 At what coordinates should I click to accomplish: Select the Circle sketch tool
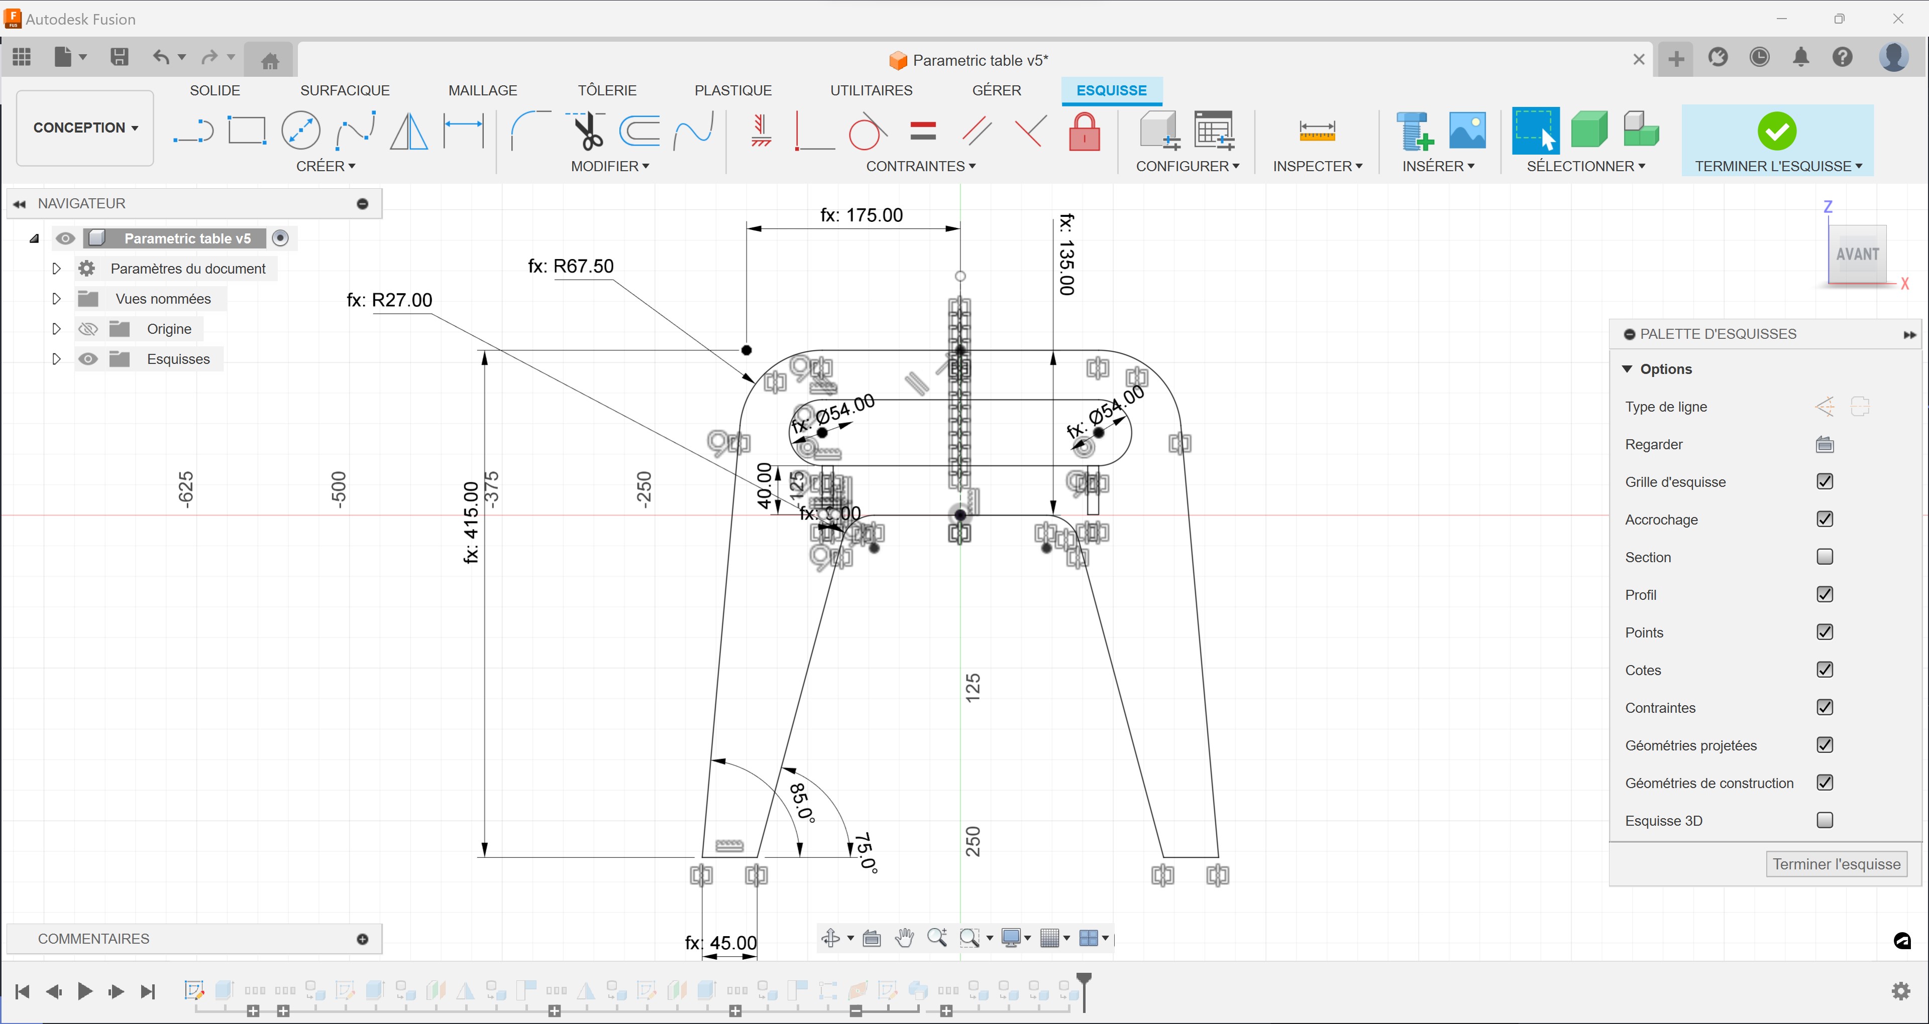300,130
